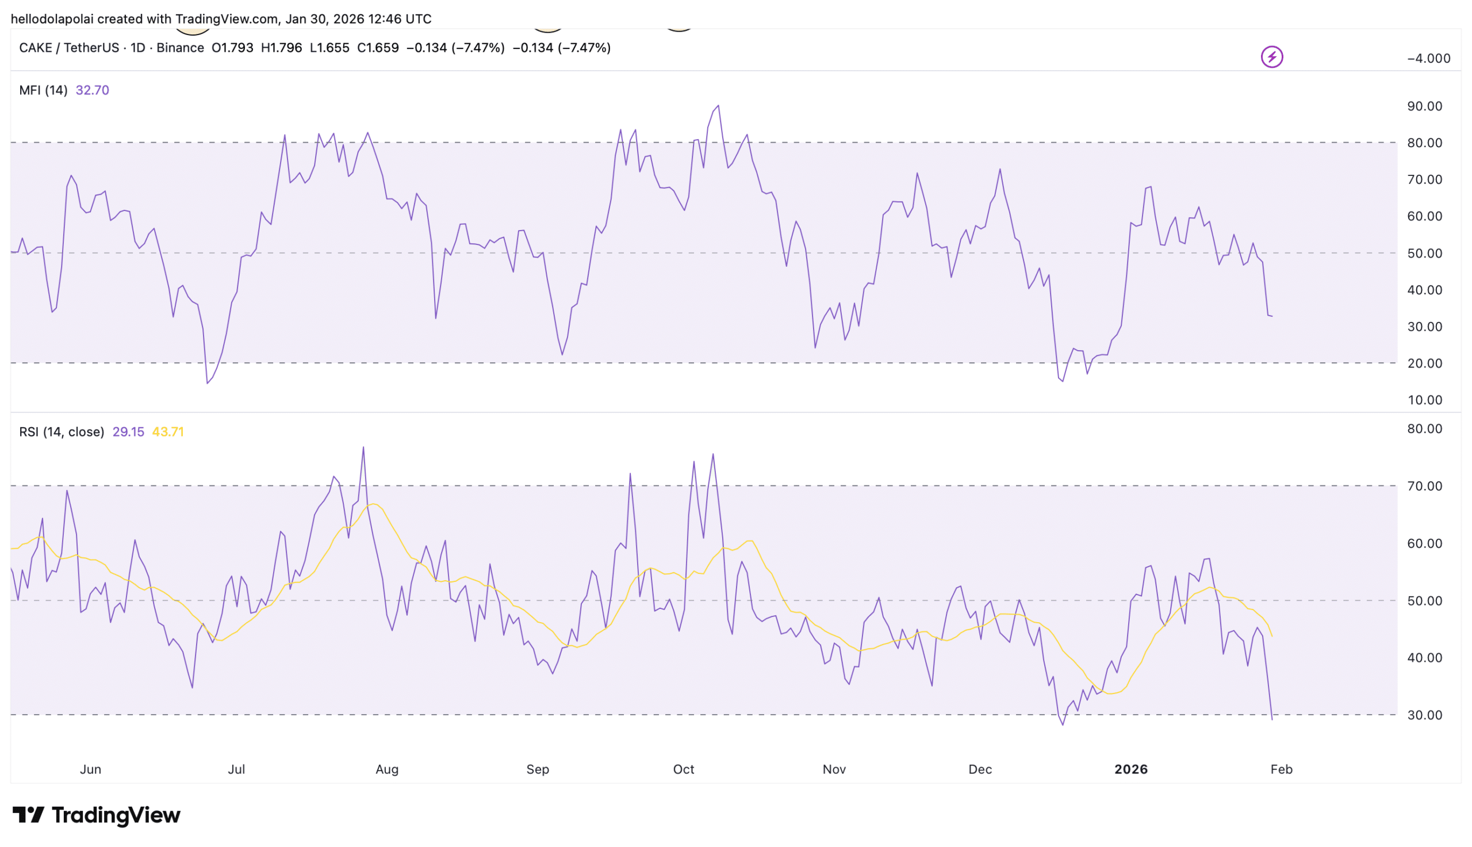Click the yellow RSI MA value 43.71
This screenshot has height=847, width=1472.
coord(167,432)
